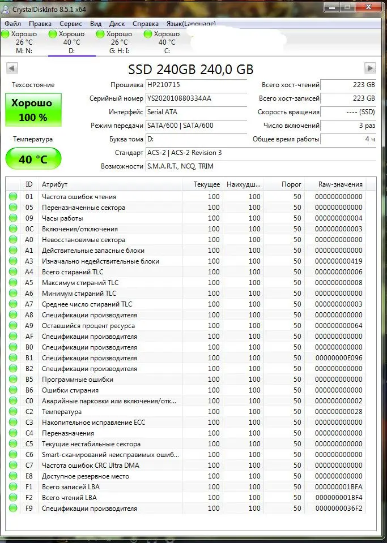
Task: Click status icon for Оставшийся процент ресурса
Action: [x=13, y=325]
